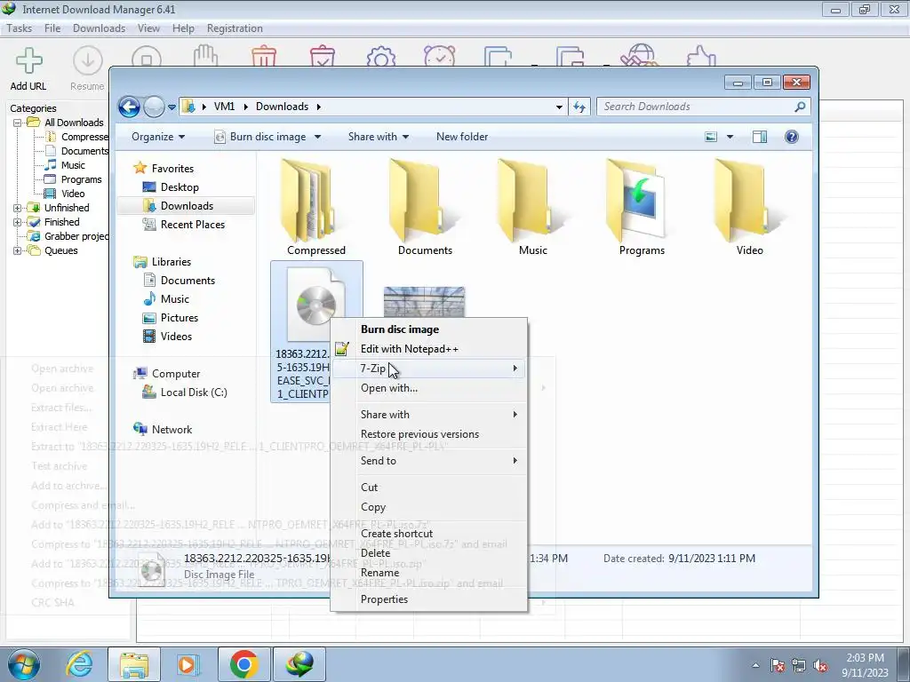Open address bar history dropdown arrow
The width and height of the screenshot is (910, 682).
click(559, 107)
